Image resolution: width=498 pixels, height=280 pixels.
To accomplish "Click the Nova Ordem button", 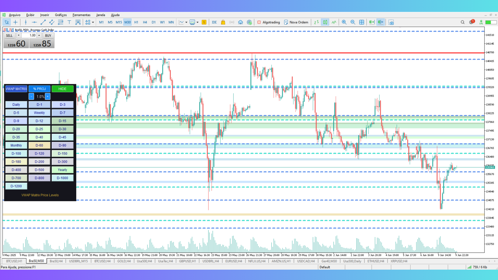I will pyautogui.click(x=296, y=22).
